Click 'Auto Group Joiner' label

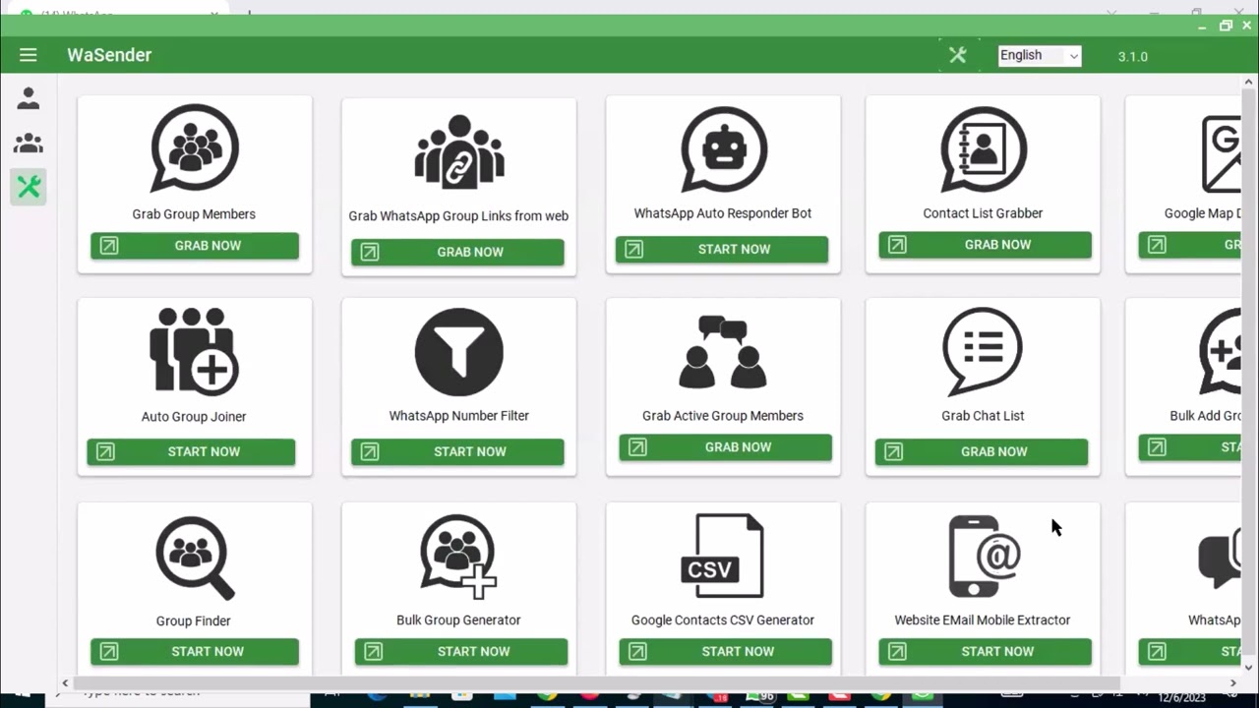194,417
